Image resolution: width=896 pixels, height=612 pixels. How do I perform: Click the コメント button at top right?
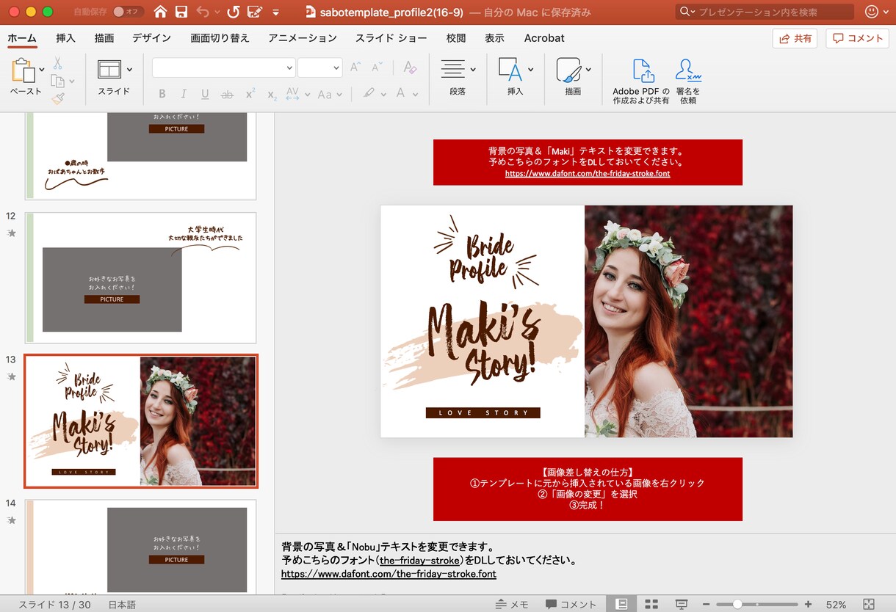857,38
